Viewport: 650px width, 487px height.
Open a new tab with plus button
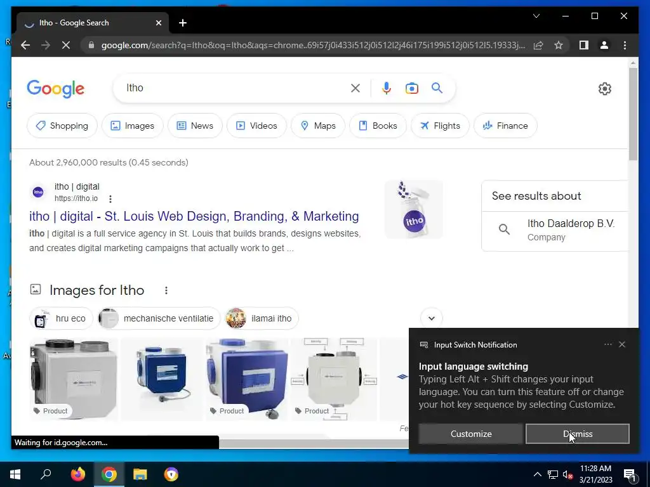(x=183, y=23)
